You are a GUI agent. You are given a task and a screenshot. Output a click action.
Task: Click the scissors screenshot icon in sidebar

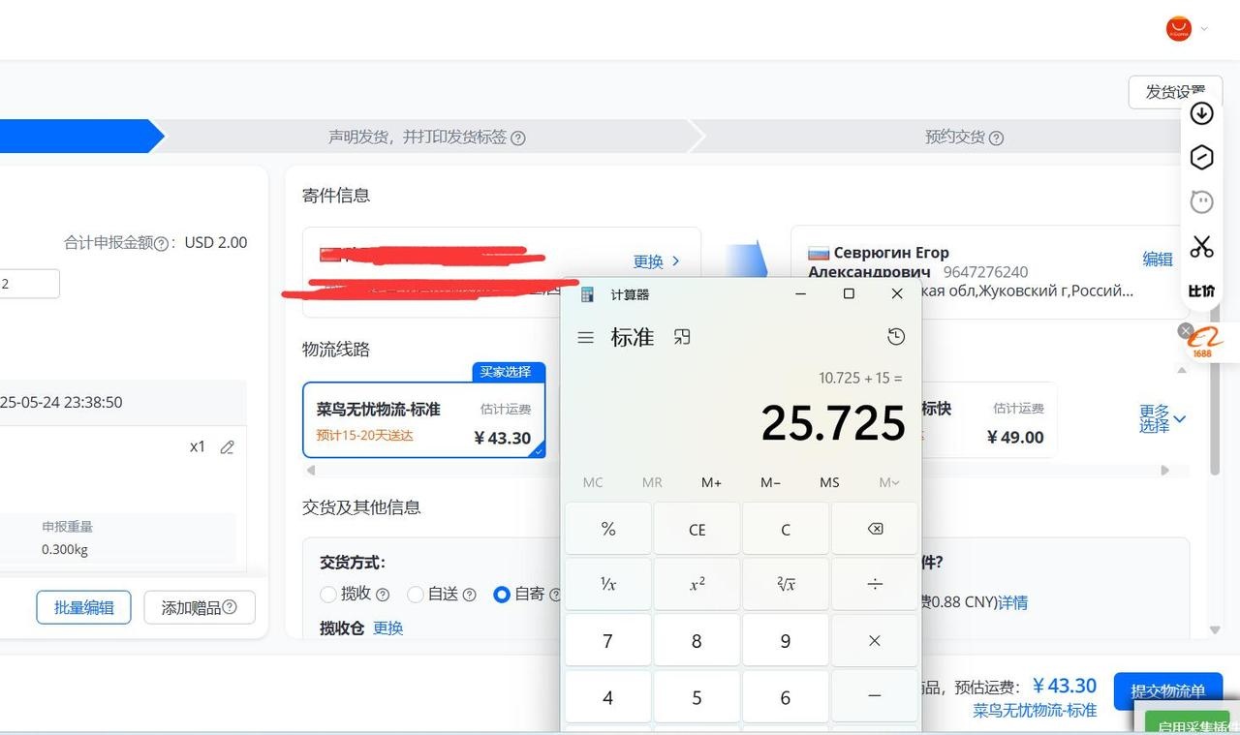[x=1201, y=246]
